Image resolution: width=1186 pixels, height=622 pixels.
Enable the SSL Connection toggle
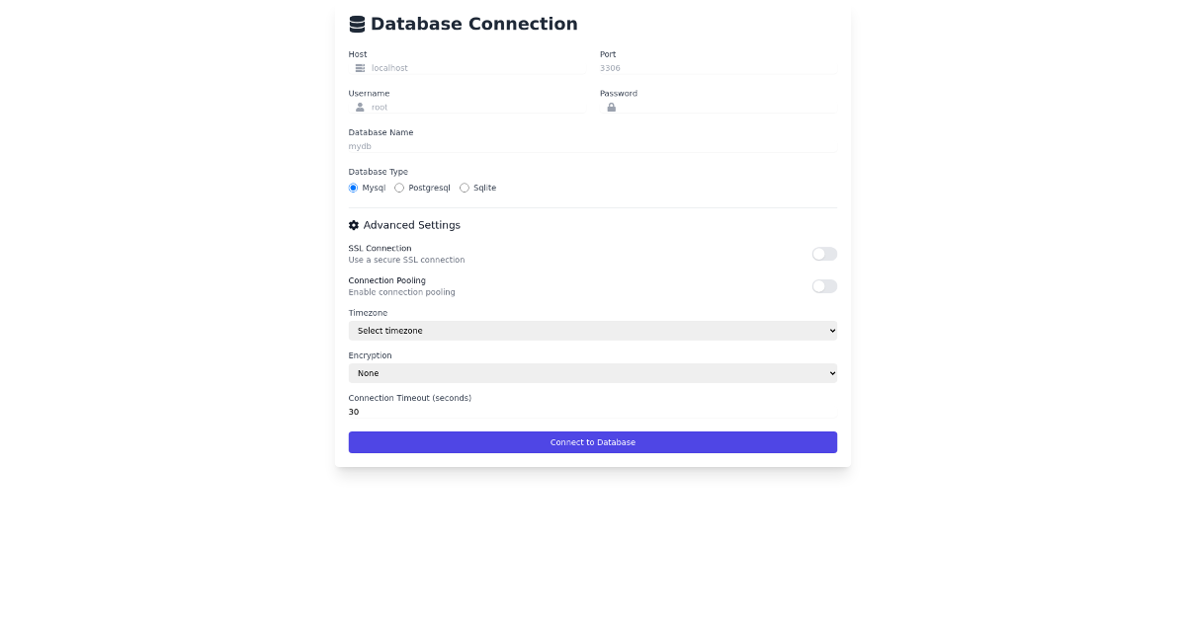(x=823, y=254)
